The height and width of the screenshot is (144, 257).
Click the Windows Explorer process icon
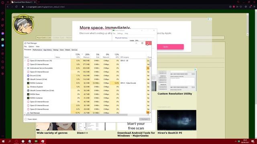coord(28,87)
